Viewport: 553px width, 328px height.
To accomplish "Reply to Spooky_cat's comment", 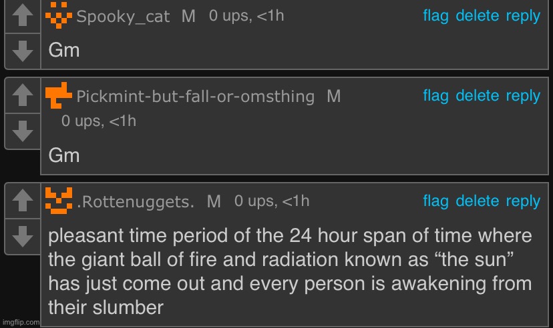I will (x=523, y=16).
